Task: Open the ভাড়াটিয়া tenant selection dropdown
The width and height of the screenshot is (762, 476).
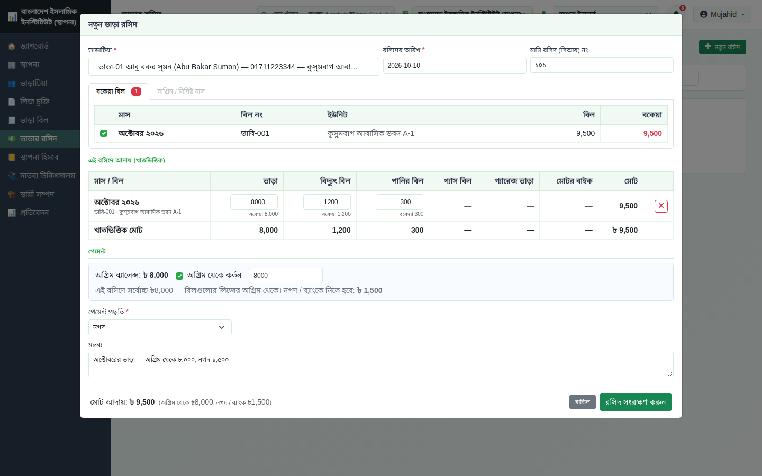Action: tap(233, 67)
